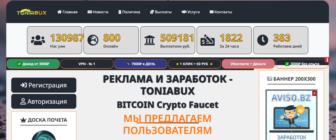The image size is (336, 140).
Task: Click the check payment icon for За 24 часа
Action: pos(207,40)
